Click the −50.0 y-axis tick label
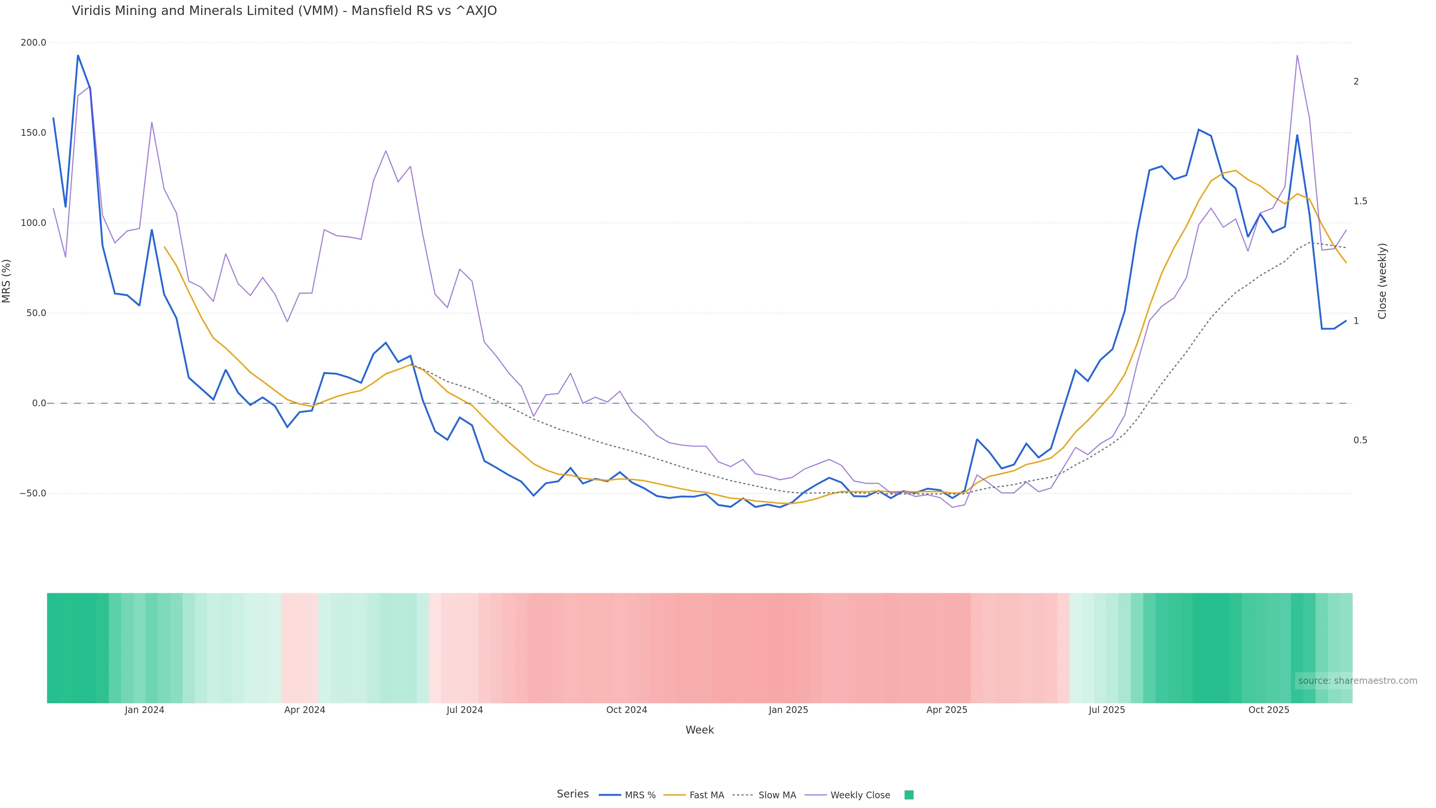 [x=32, y=493]
